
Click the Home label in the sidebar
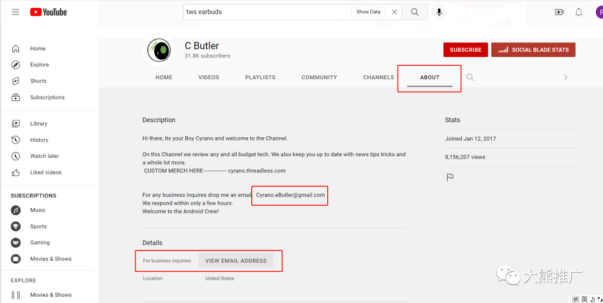coord(38,49)
